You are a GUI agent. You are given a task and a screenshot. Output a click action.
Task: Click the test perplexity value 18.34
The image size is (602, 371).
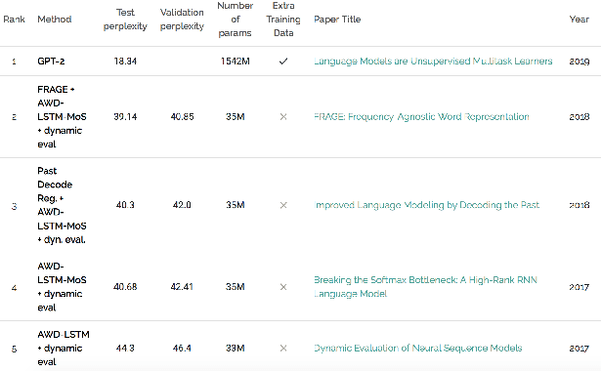[125, 62]
